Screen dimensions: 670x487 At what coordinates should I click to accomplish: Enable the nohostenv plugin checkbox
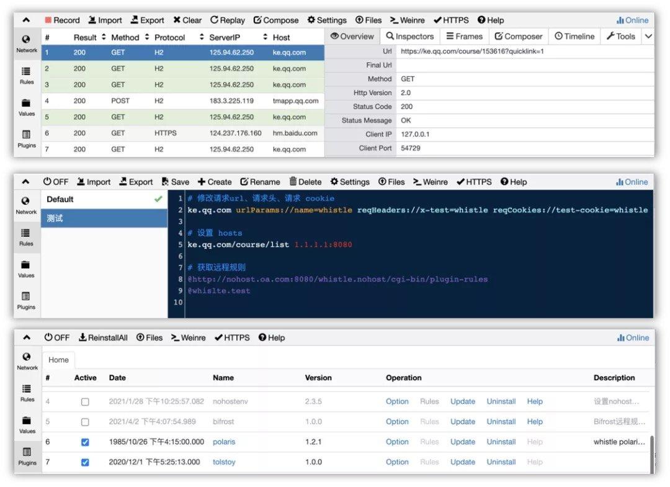point(85,401)
